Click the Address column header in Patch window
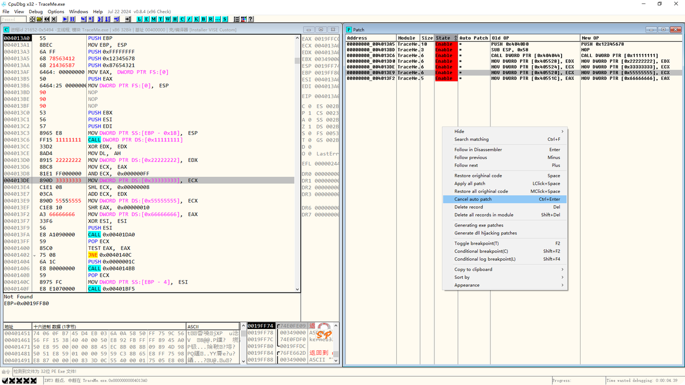 [x=371, y=38]
